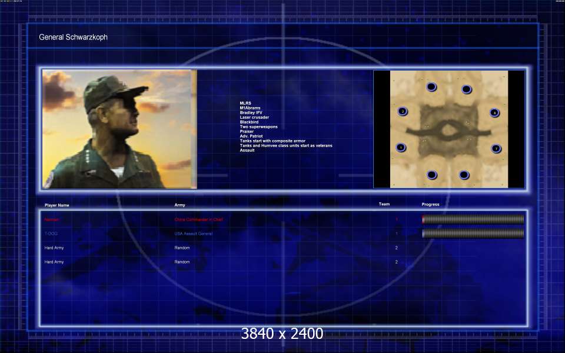Click the Army column header
This screenshot has width=565, height=353.
click(x=180, y=205)
